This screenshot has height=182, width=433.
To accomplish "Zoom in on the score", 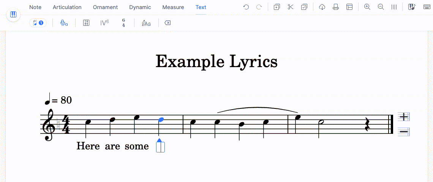I will 367,7.
